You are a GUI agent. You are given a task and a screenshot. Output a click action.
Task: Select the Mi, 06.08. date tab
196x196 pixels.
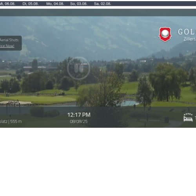[7, 4]
